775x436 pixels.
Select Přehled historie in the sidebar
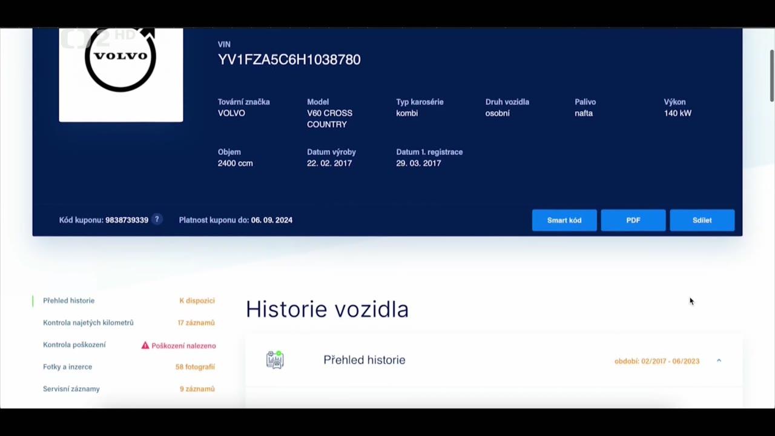68,300
